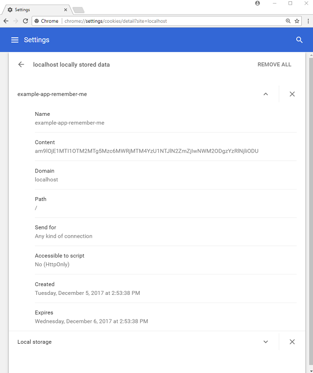Delete the example-app-remember-me cookie
Screen dimensions: 313x373
click(292, 94)
